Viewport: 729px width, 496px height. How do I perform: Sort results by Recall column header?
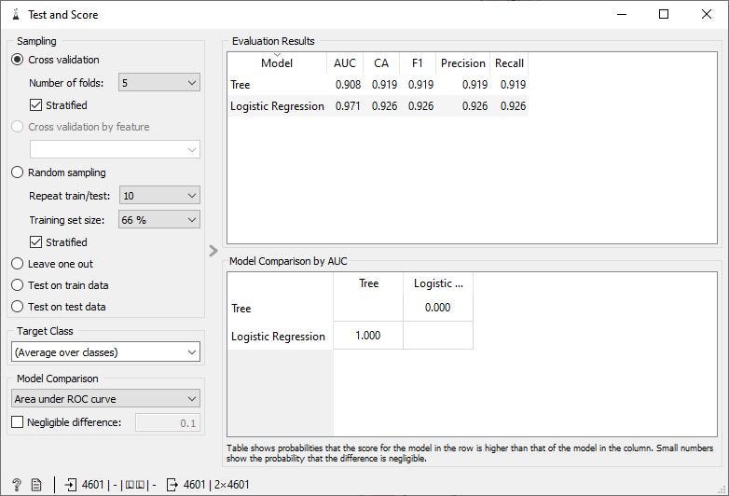pos(509,63)
